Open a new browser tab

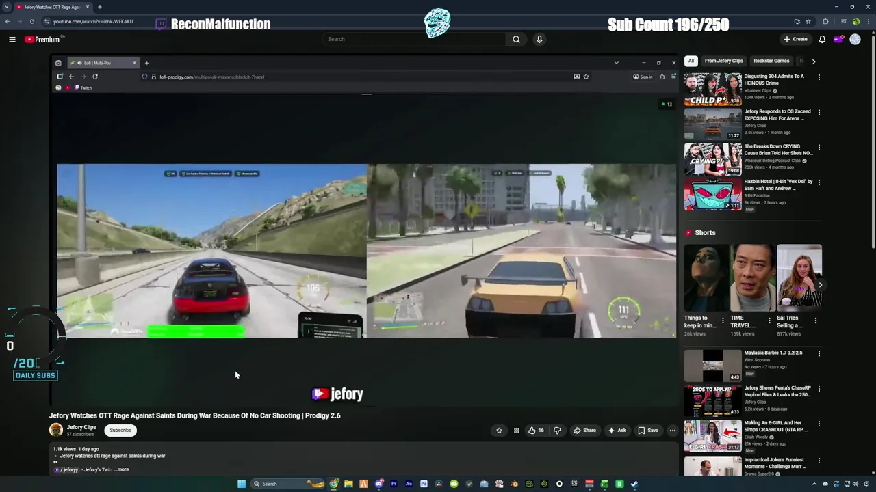tap(99, 7)
